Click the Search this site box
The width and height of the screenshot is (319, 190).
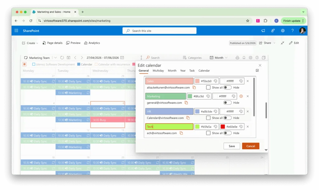tap(159, 31)
